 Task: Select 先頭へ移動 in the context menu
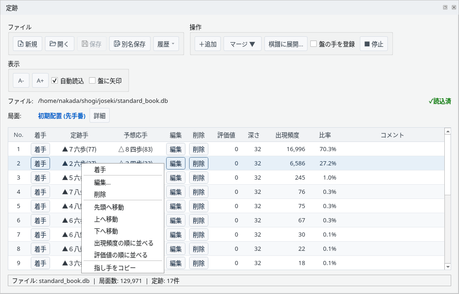(x=123, y=207)
